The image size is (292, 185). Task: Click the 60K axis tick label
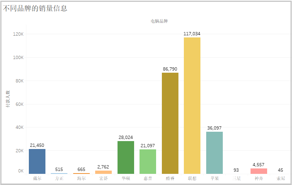tap(19, 104)
